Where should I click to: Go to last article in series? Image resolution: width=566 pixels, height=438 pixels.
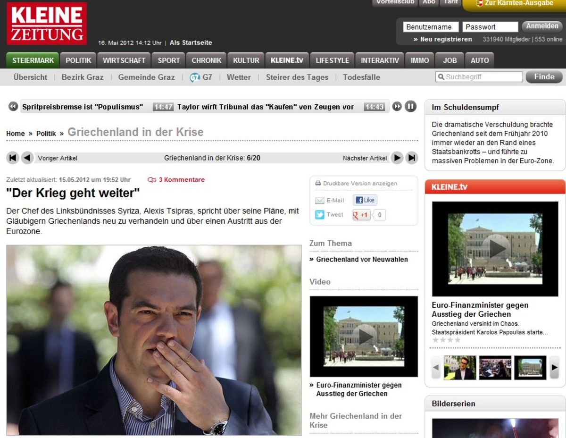[x=412, y=158]
